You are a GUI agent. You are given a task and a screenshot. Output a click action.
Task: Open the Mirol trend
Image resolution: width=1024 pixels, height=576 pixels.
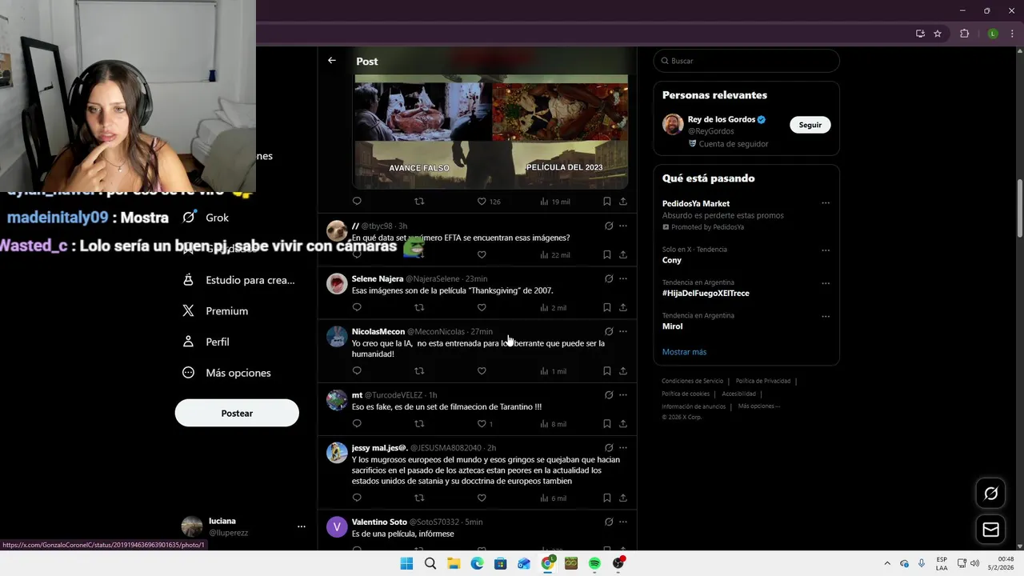click(x=672, y=326)
